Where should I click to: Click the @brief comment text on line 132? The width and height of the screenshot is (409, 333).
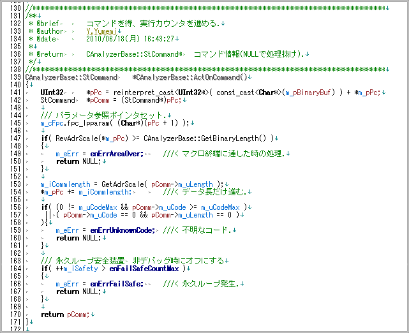[x=152, y=24]
